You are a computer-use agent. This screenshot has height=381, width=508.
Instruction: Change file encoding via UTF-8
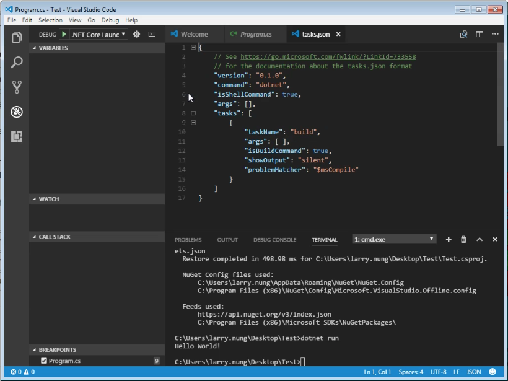click(x=439, y=372)
